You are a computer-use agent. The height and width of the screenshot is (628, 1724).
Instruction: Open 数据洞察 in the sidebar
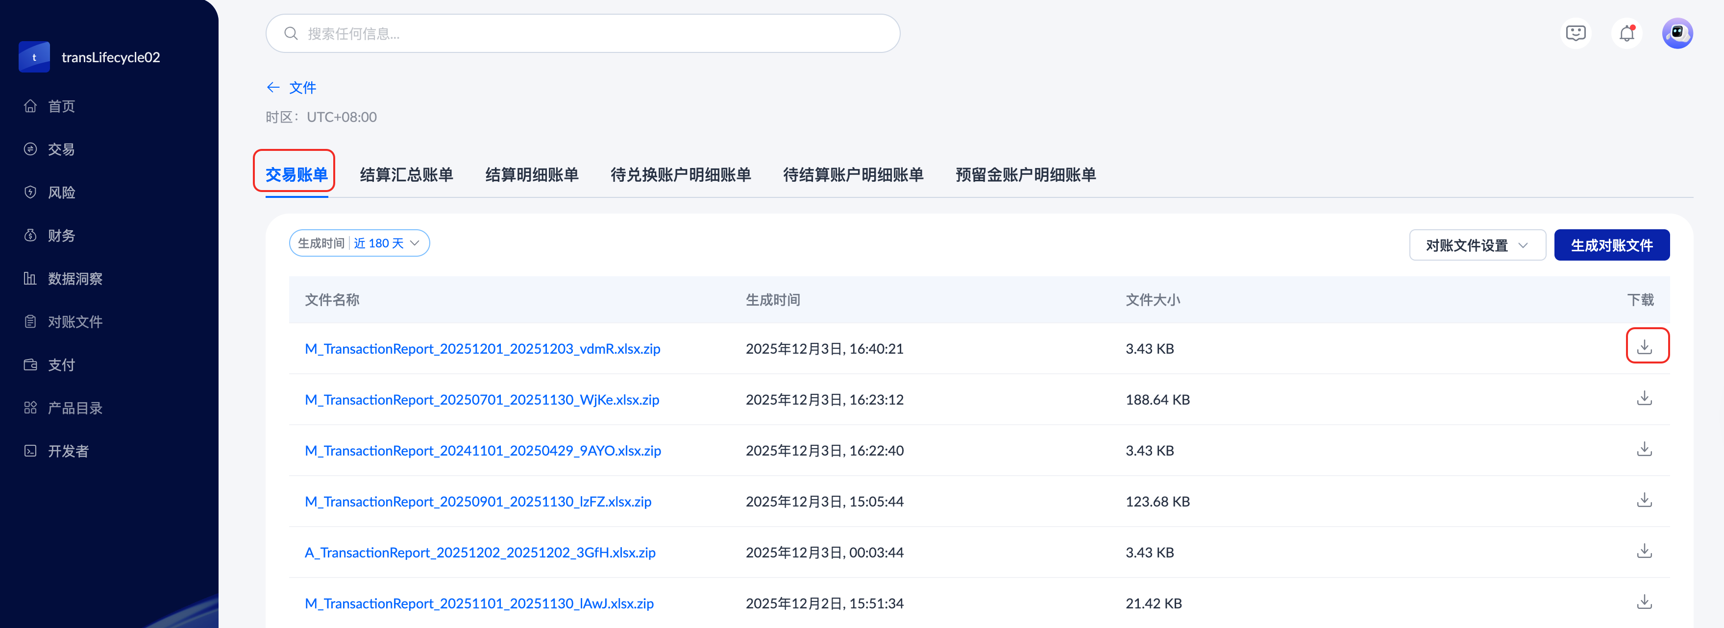(x=74, y=279)
